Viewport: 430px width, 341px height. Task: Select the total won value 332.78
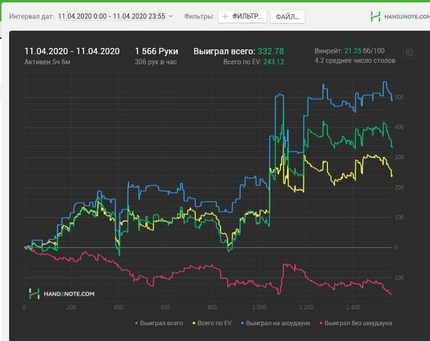click(x=271, y=51)
